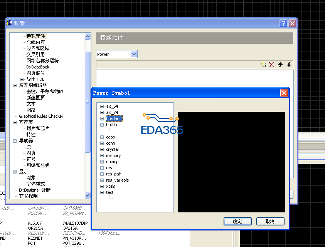Viewport: 325px width, 247px height.
Task: Select 交叉探测 in settings tree
Action: point(28,196)
